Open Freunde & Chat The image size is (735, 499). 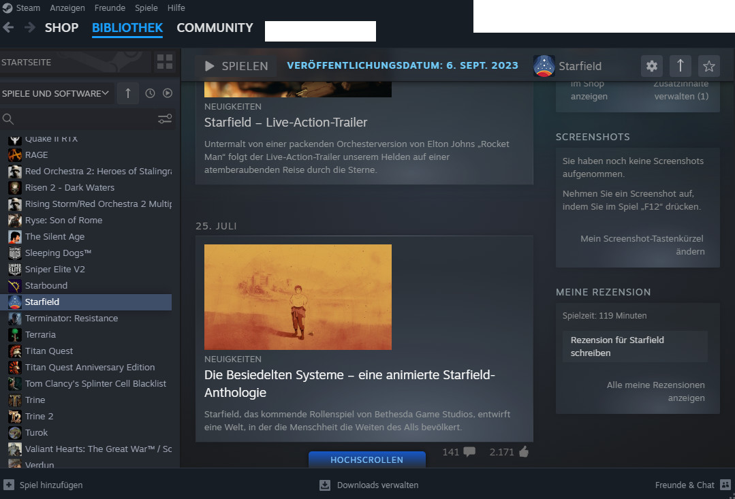[x=685, y=485]
